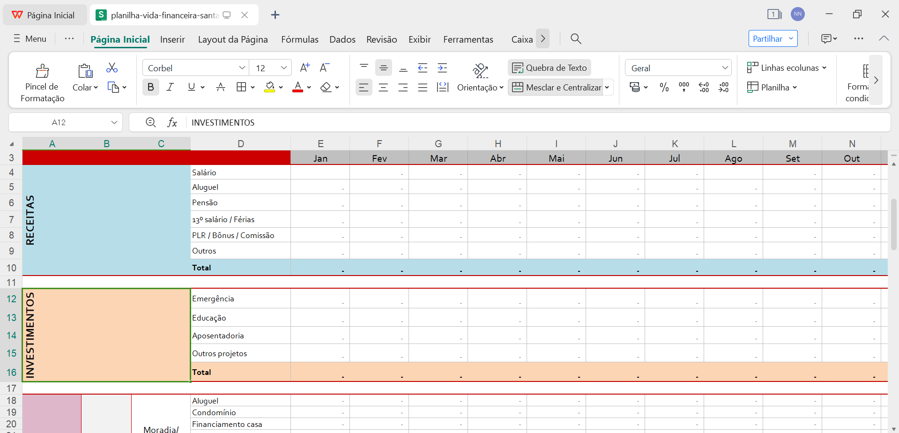Apply percent number style

(x=663, y=87)
